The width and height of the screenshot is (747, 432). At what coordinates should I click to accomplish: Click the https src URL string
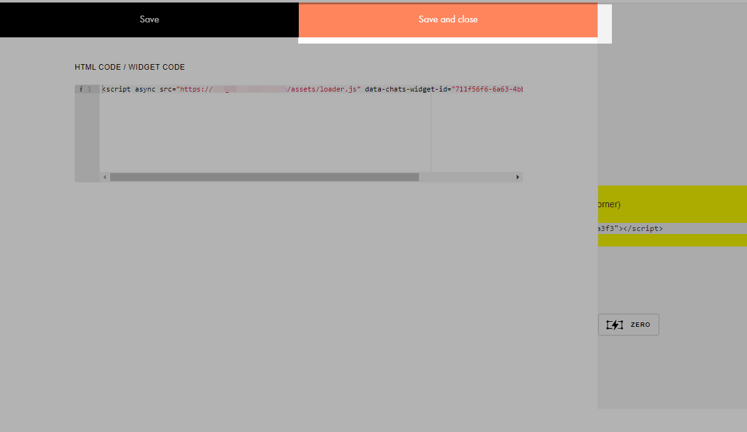[194, 90]
